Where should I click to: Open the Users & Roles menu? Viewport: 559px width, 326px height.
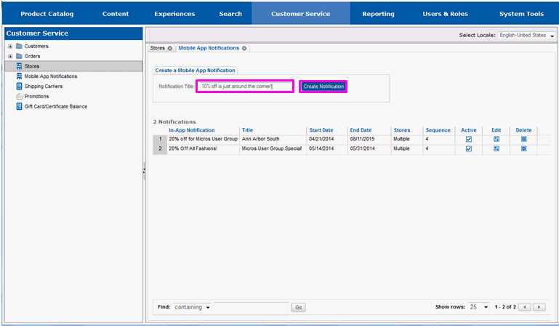click(x=445, y=14)
